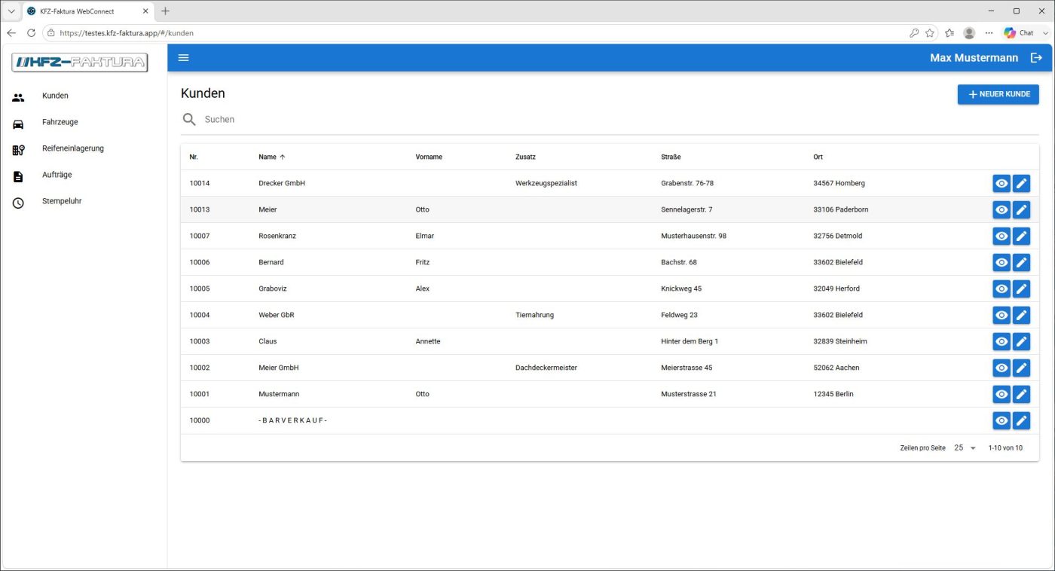
Task: View customer Rosenkranz with eye icon
Action: tap(1001, 236)
